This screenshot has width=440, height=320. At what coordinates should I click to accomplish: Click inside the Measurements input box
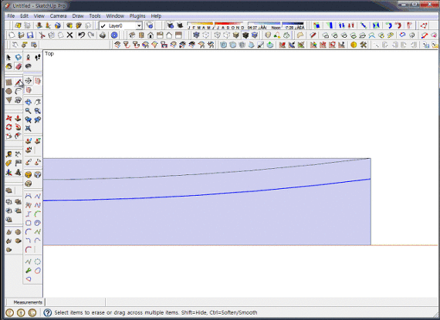(75, 302)
